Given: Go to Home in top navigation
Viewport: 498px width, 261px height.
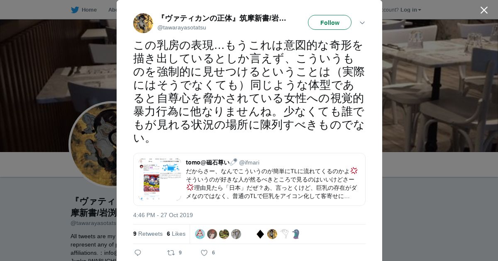Looking at the screenshot, I should 89,10.
